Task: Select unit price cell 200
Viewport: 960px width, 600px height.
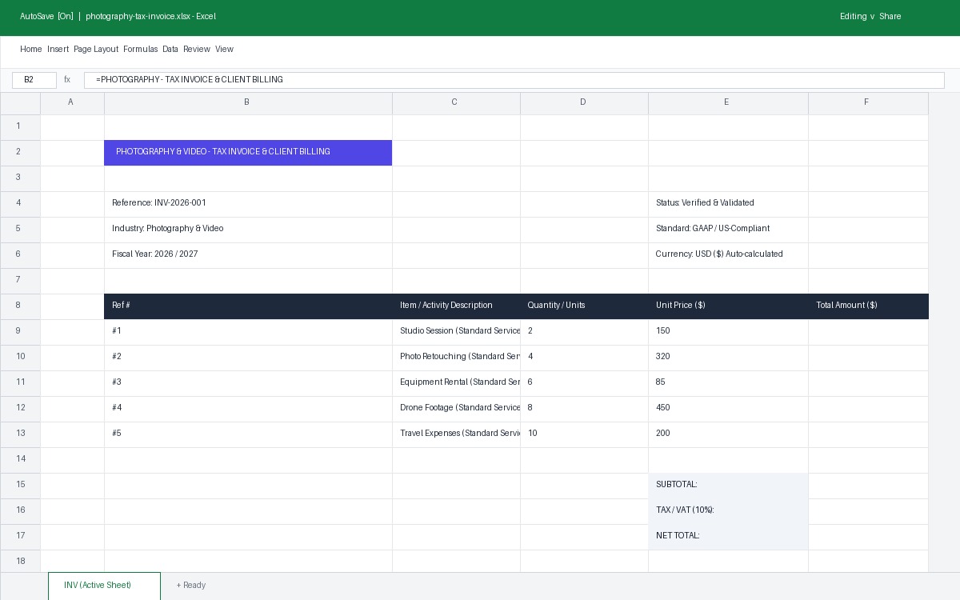Action: (728, 434)
